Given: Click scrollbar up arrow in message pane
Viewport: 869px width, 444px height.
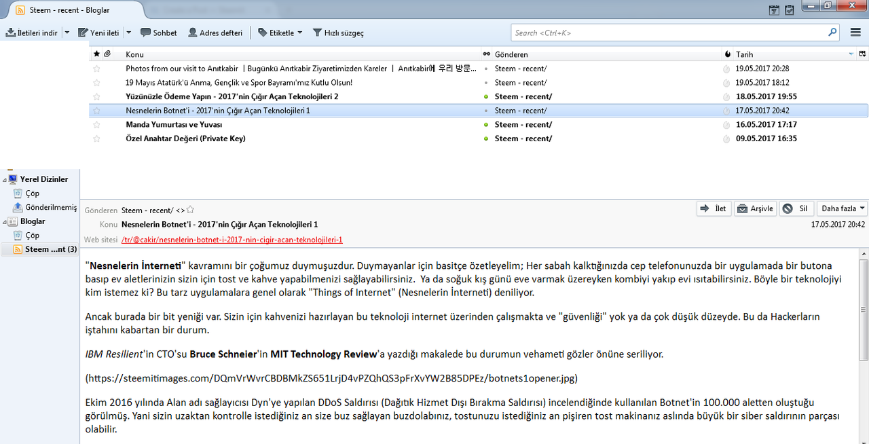Looking at the screenshot, I should tap(864, 254).
